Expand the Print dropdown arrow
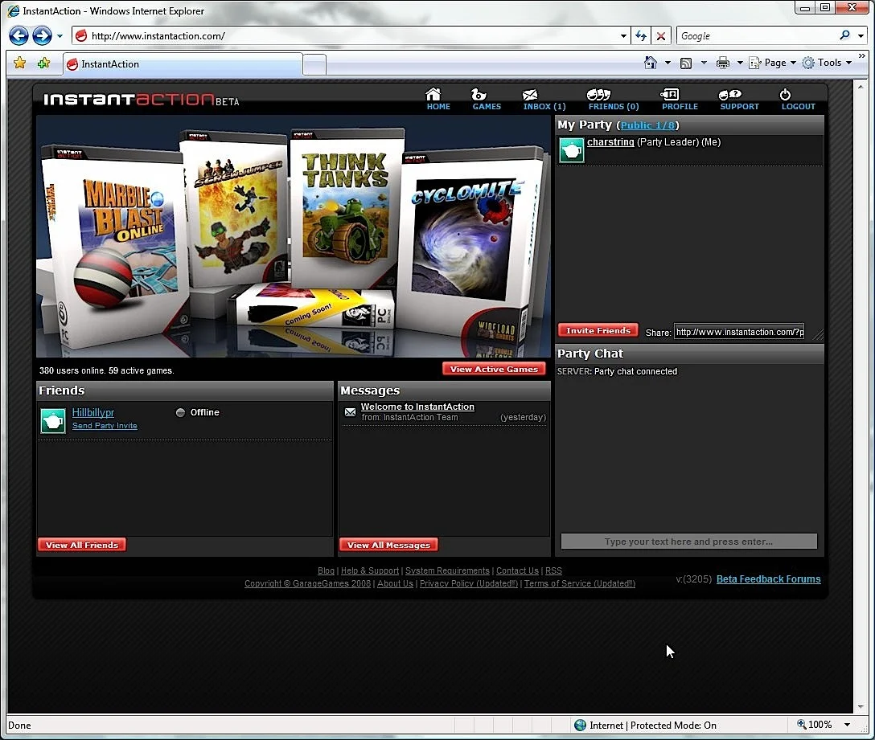This screenshot has height=740, width=875. 740,63
